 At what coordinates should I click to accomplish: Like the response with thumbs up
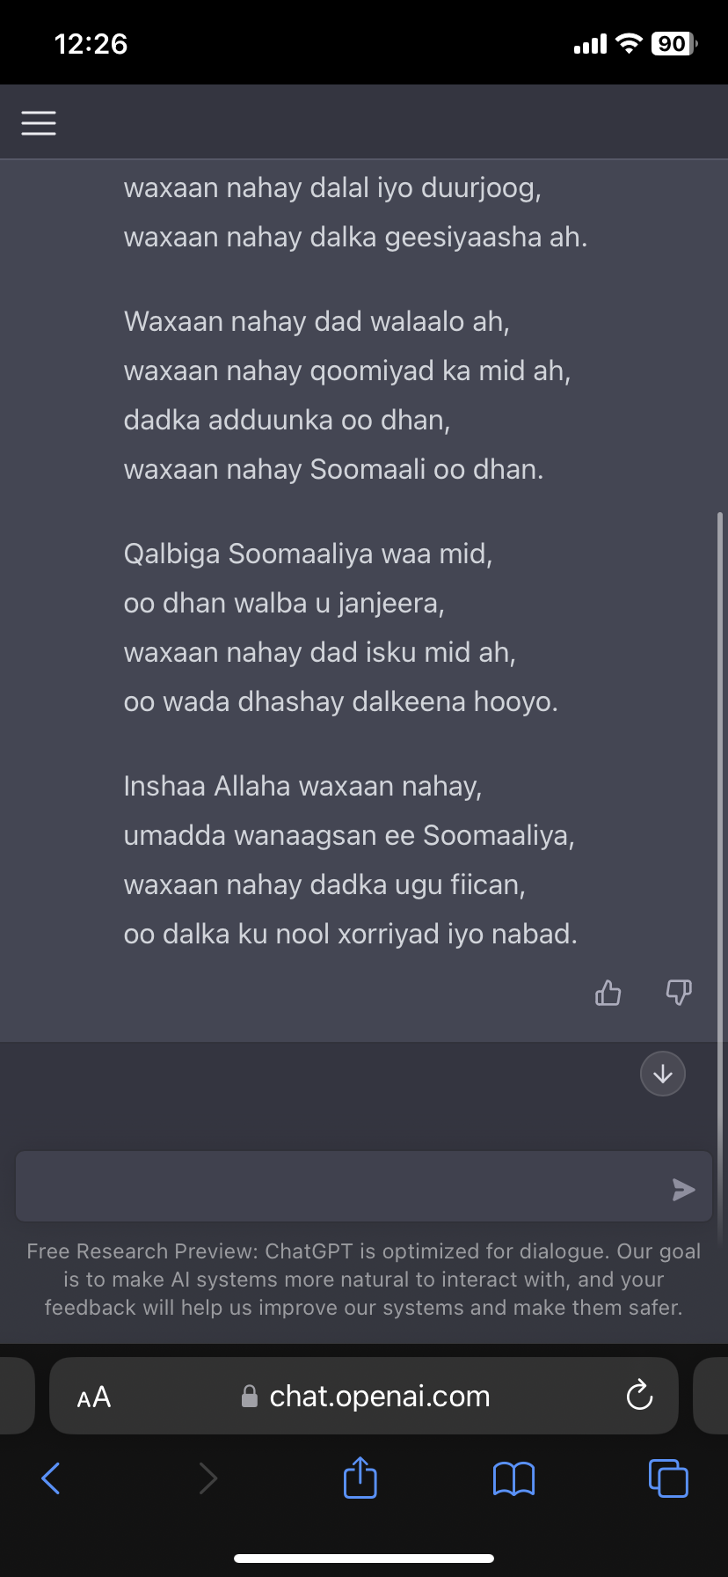(x=608, y=993)
